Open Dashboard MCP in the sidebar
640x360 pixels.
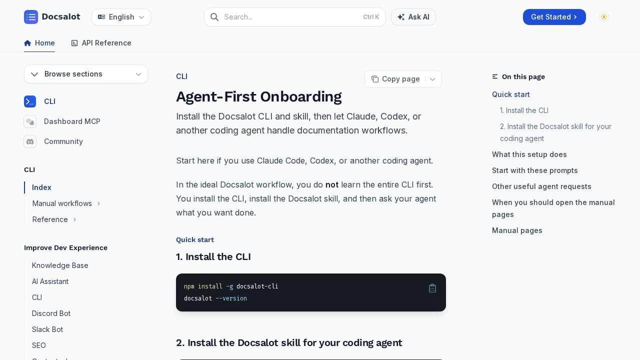(72, 121)
